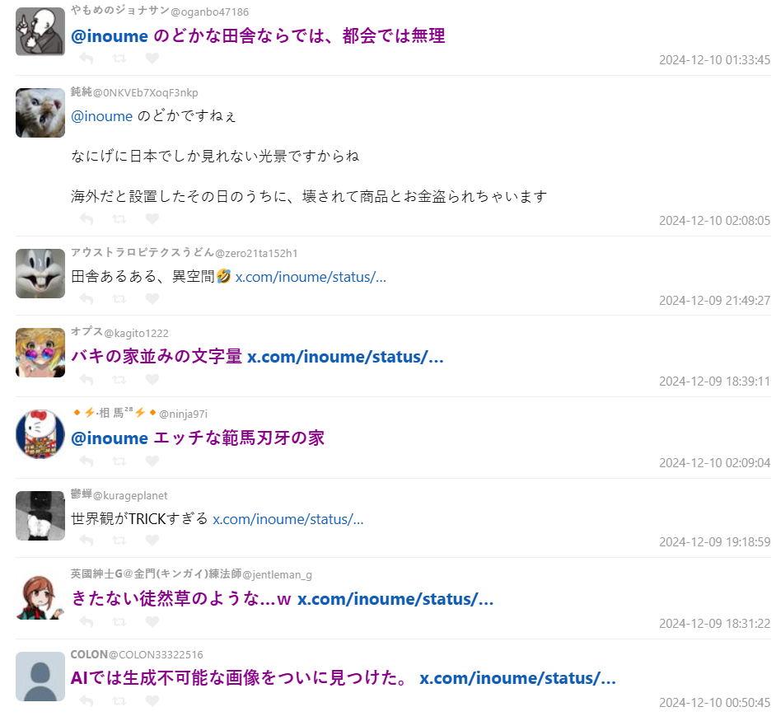
Task: Reply to the COLON33322516 tweet
Action: point(86,700)
